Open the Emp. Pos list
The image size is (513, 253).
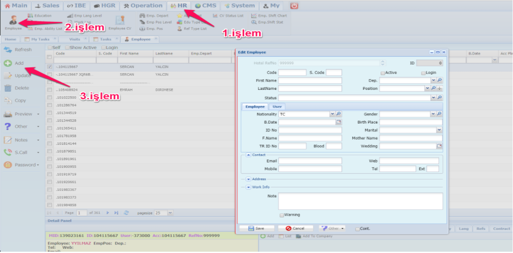pos(151,29)
